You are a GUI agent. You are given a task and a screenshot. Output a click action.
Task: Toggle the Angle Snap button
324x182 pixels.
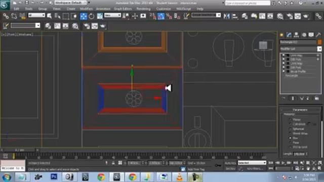[x=161, y=16]
